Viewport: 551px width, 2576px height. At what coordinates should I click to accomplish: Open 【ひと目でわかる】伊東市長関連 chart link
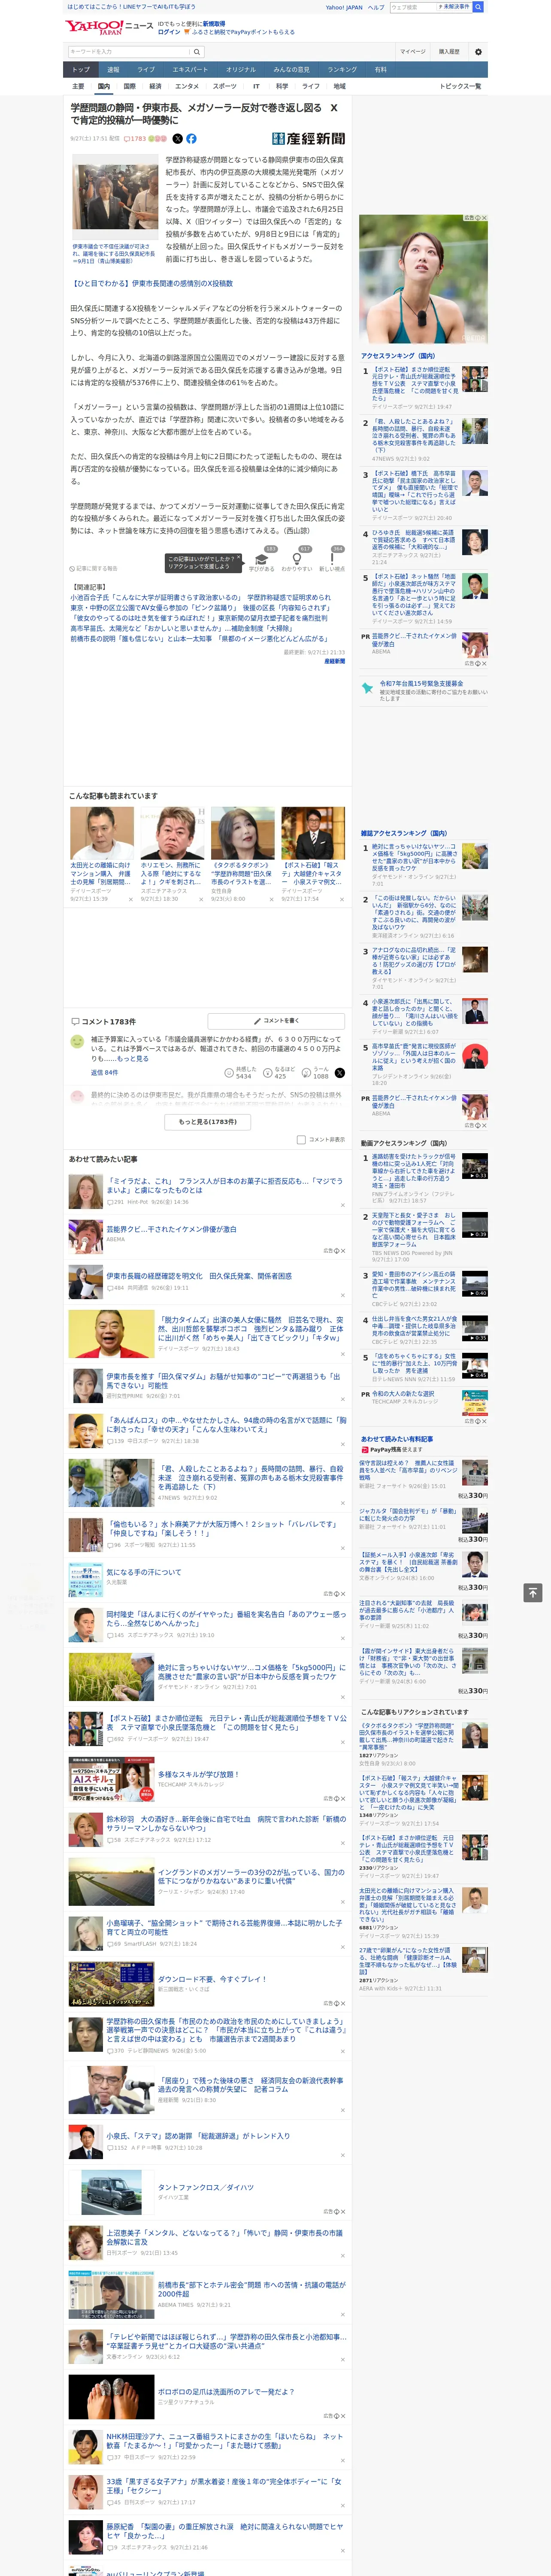tap(152, 283)
